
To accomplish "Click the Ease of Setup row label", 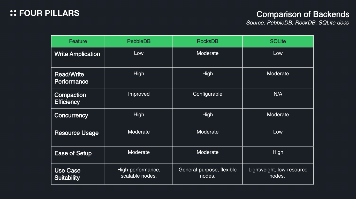I will [73, 153].
